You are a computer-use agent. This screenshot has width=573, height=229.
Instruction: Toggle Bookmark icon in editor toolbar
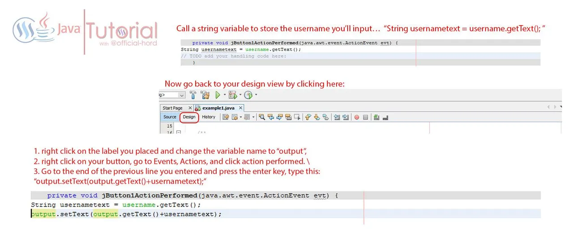tap(326, 117)
